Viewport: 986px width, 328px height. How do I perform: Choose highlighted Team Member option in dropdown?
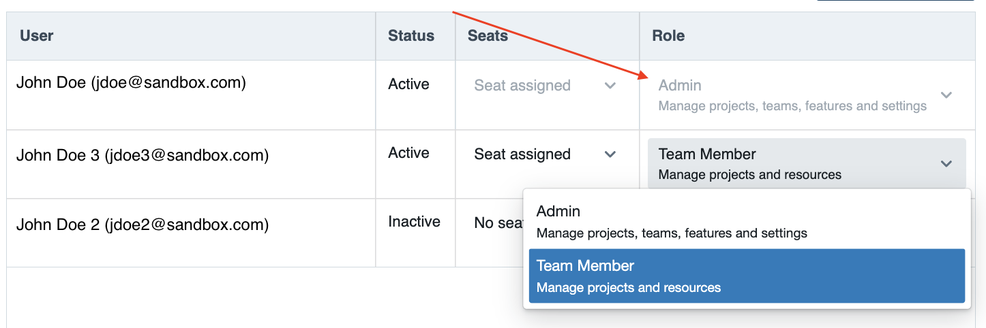click(x=747, y=276)
